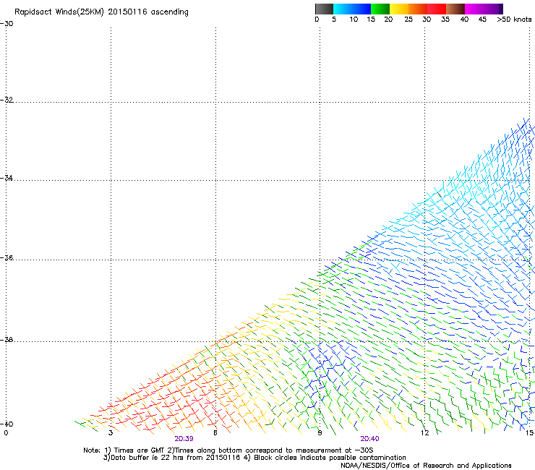Click the -34 latitude axis label
The image size is (535, 470).
pyautogui.click(x=7, y=178)
